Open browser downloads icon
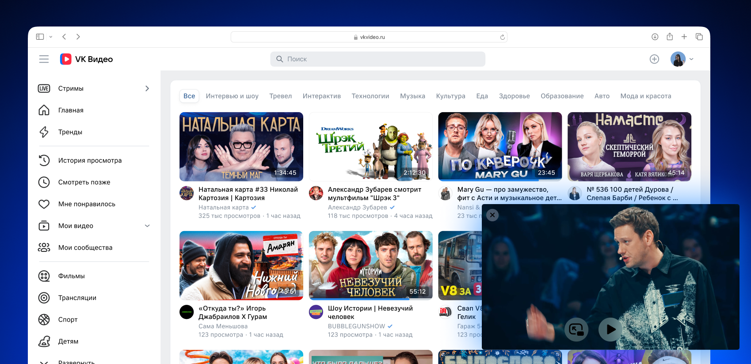Screen dimensions: 751x364 655,37
